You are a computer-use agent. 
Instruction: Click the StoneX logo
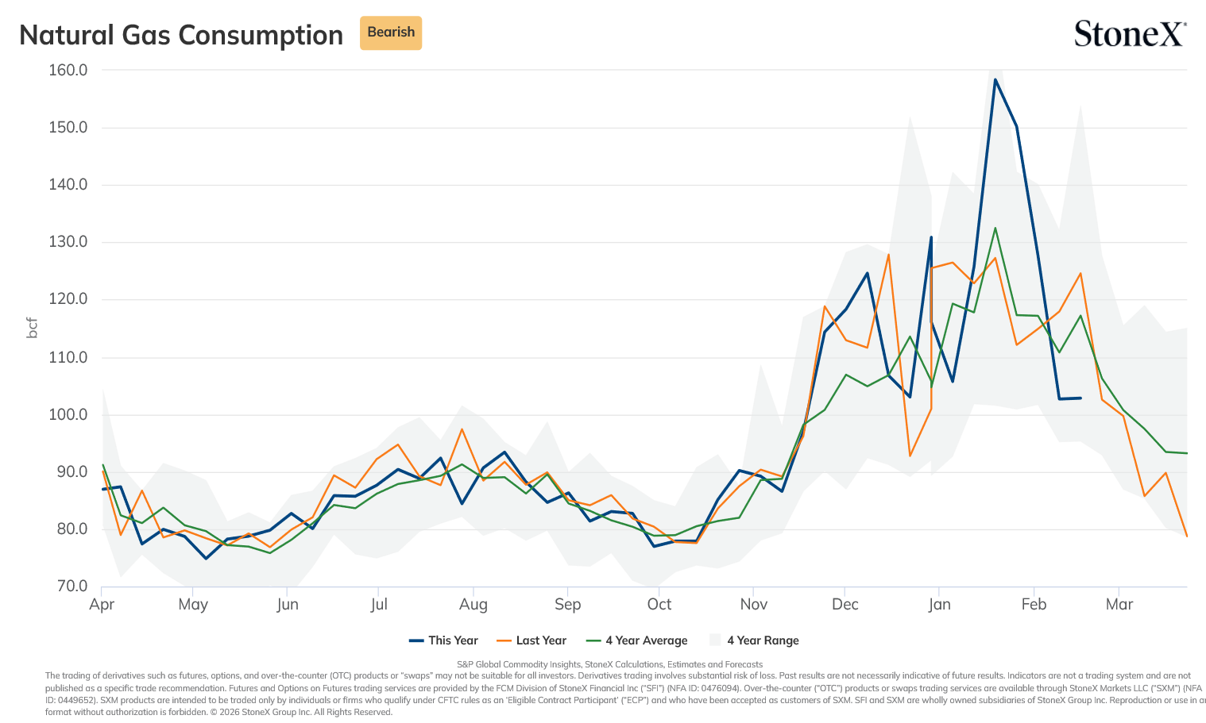click(x=1130, y=34)
